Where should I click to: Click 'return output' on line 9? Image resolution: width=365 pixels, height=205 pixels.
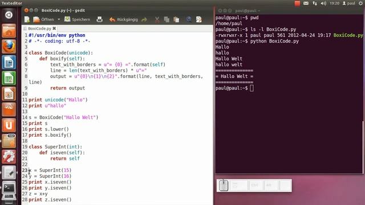(67, 88)
